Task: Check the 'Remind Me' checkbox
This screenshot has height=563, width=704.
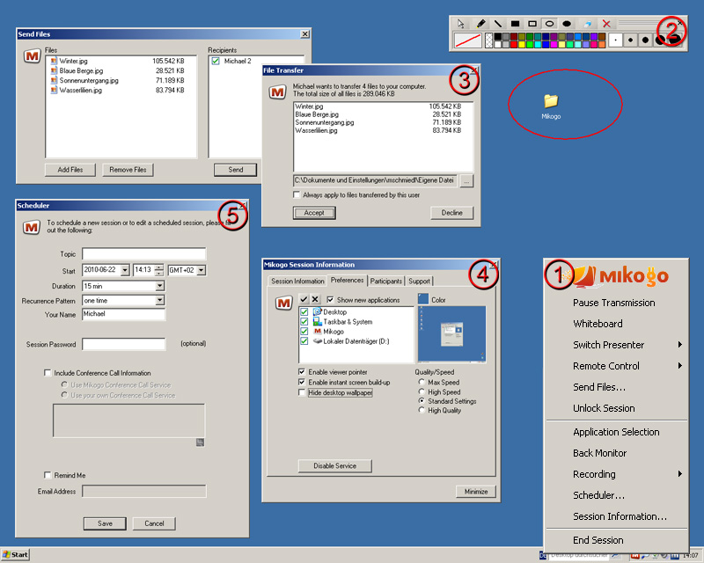Action: click(48, 475)
